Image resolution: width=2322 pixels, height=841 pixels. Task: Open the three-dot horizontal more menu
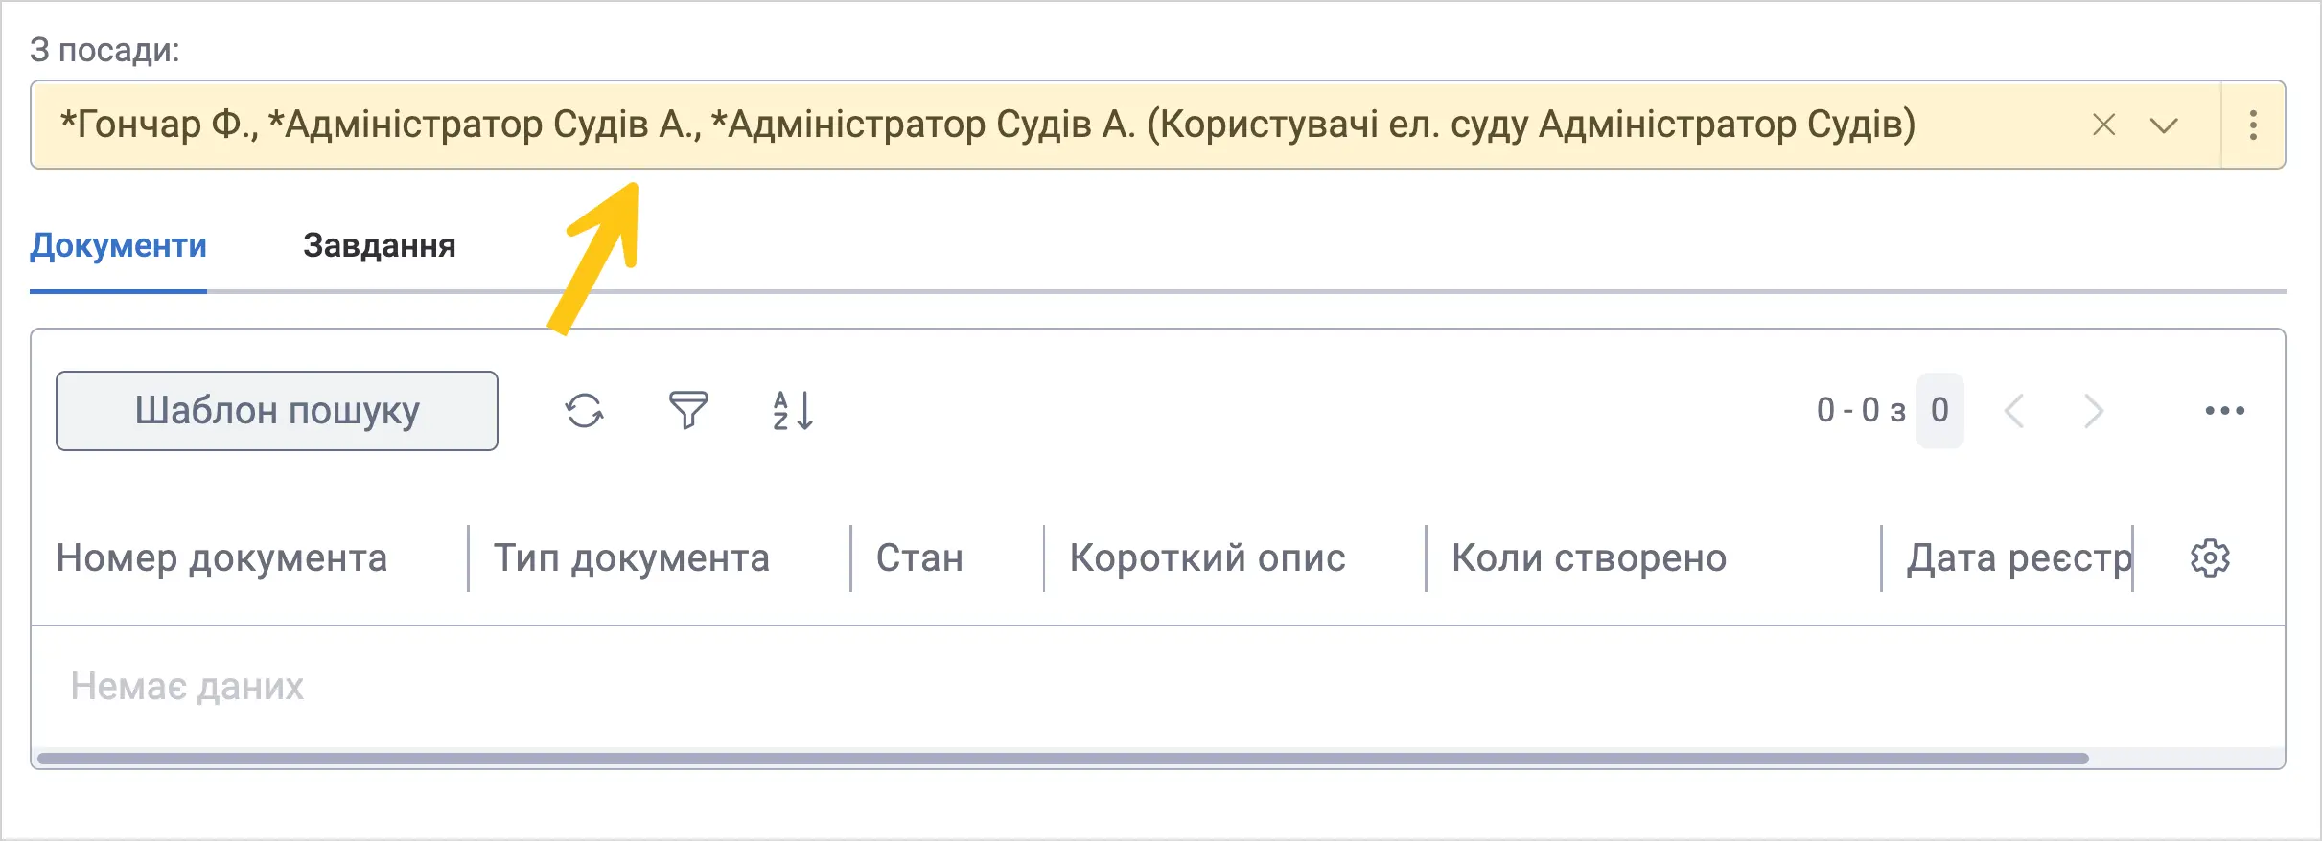tap(2224, 411)
